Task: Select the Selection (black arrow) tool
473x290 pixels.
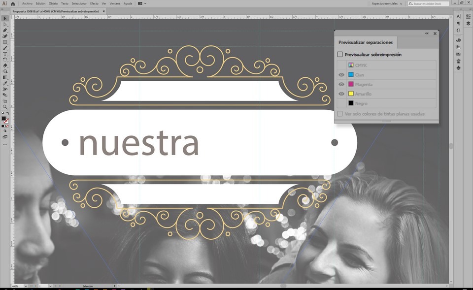Action: click(x=5, y=19)
